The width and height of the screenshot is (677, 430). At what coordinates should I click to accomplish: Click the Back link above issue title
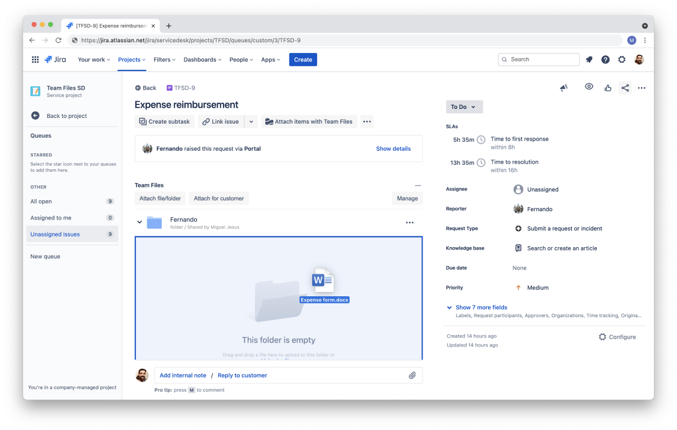pyautogui.click(x=146, y=88)
